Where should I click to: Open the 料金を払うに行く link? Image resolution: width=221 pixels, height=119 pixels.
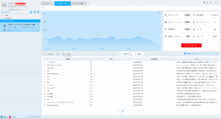[x=16, y=10]
